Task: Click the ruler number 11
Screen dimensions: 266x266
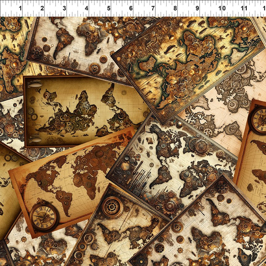Action: coord(244,8)
